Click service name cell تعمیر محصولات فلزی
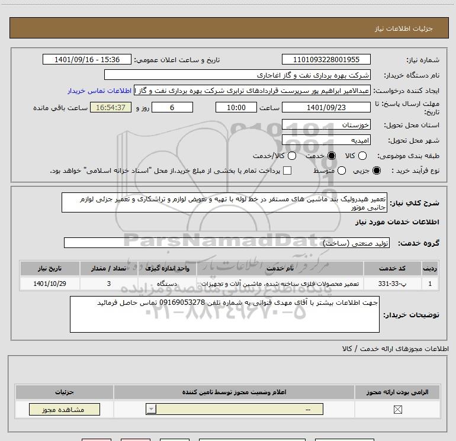 point(280,284)
